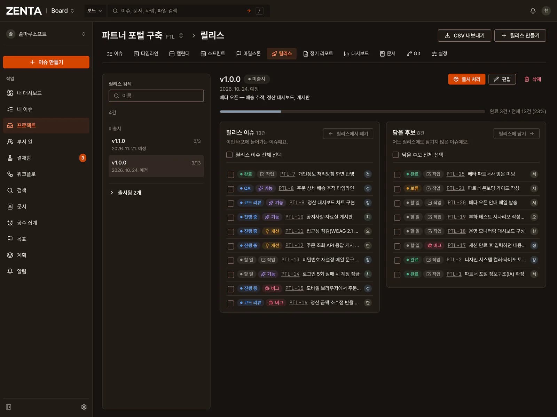Click 삭제 trash icon for release
The width and height of the screenshot is (557, 417).
coord(533,79)
